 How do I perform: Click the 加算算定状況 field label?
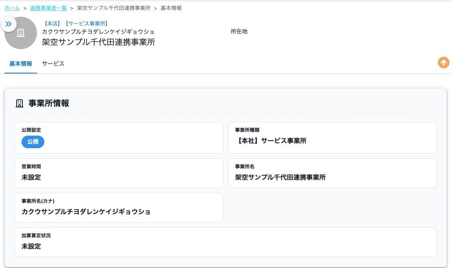point(36,236)
